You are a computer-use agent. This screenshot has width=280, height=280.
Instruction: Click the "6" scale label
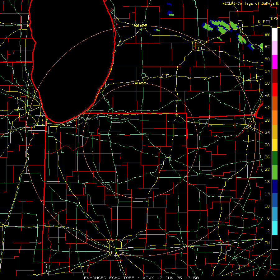[x=268, y=218]
